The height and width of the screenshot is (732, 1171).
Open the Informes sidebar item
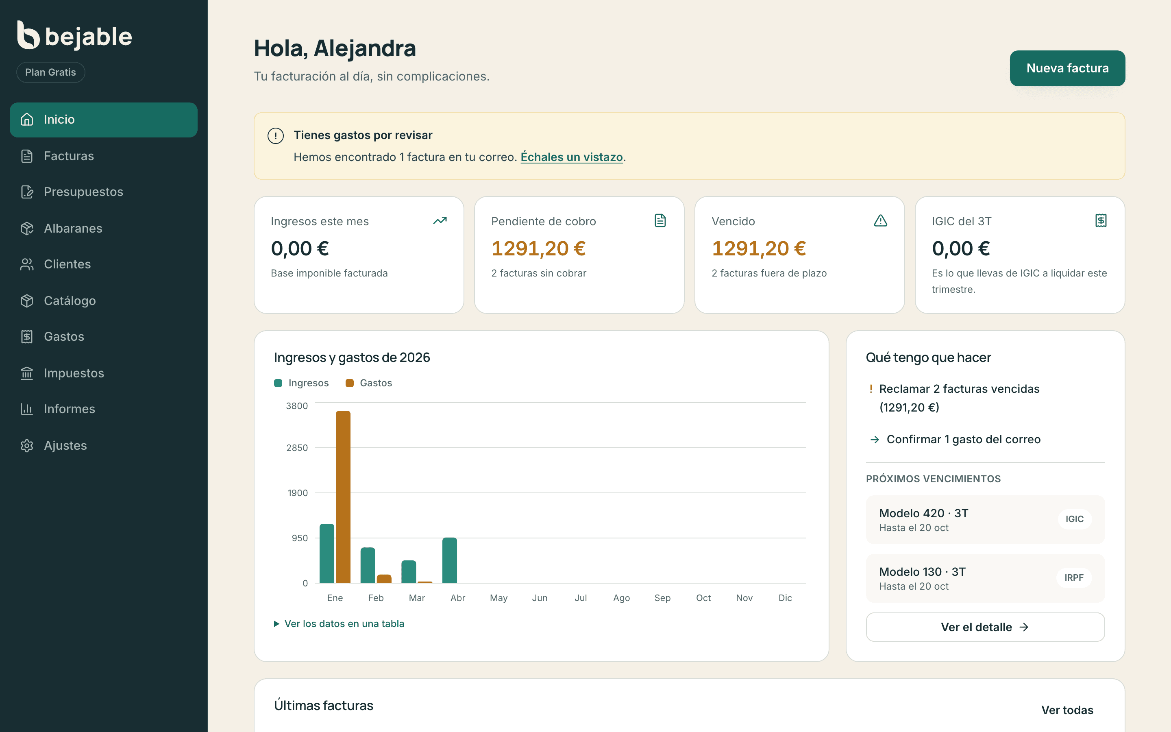point(104,409)
